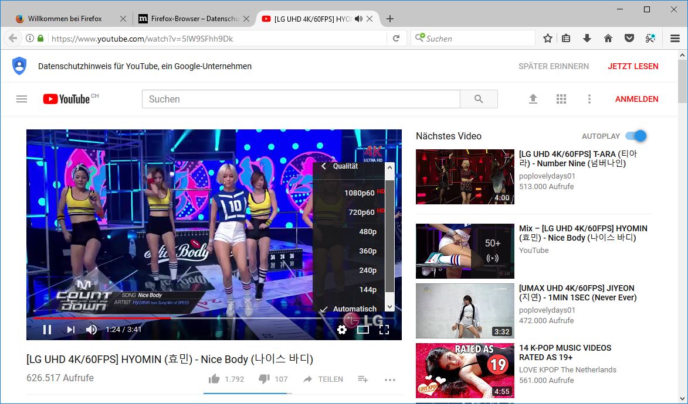
Task: Open more actions three-dot menu below video
Action: pos(390,379)
